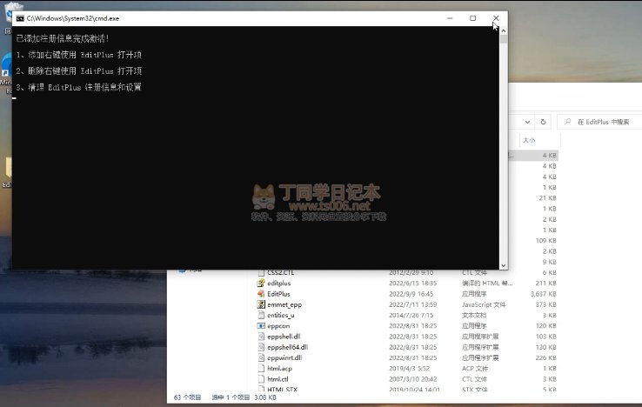
Task: Sort files by the 大小 column header
Action: [x=529, y=140]
